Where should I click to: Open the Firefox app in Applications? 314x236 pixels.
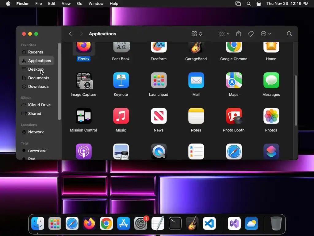click(83, 47)
